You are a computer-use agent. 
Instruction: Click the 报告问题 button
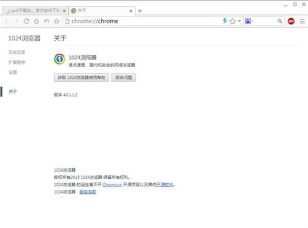pos(124,77)
